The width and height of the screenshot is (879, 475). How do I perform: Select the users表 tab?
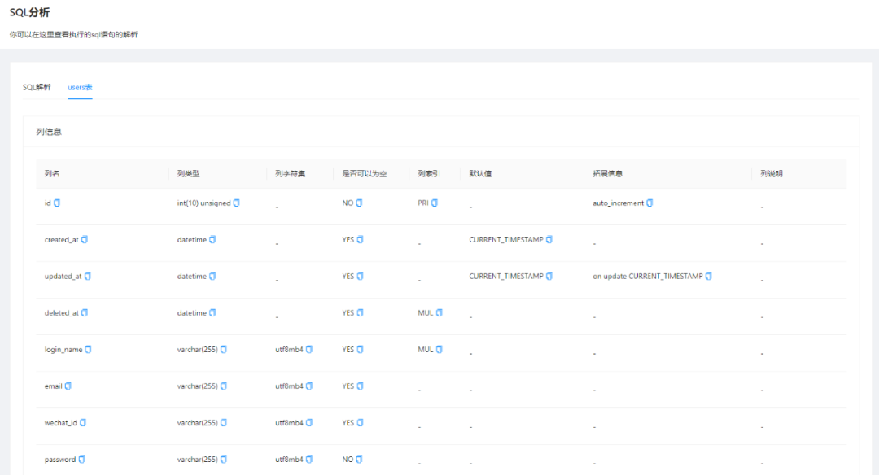80,87
